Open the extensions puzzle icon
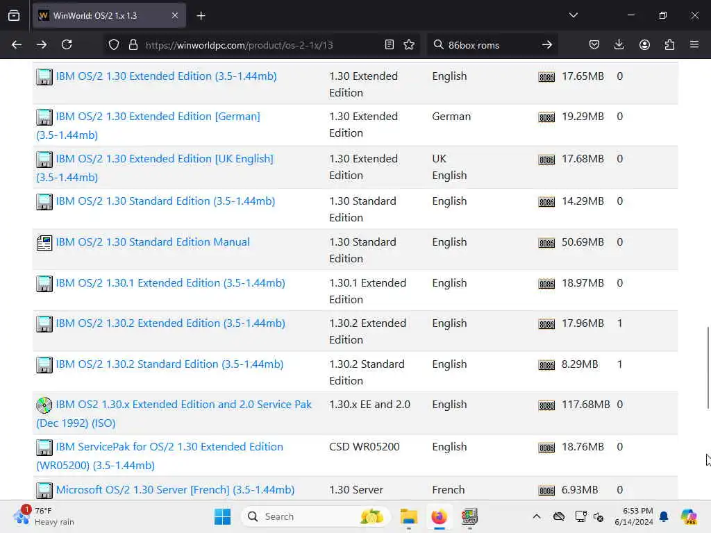Image resolution: width=711 pixels, height=533 pixels. pos(669,44)
